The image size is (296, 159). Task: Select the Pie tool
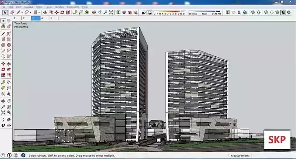click(x=9, y=56)
